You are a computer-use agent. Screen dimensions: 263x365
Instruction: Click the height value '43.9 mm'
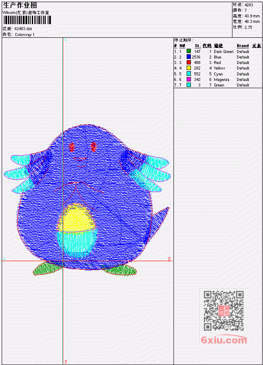pyautogui.click(x=252, y=16)
